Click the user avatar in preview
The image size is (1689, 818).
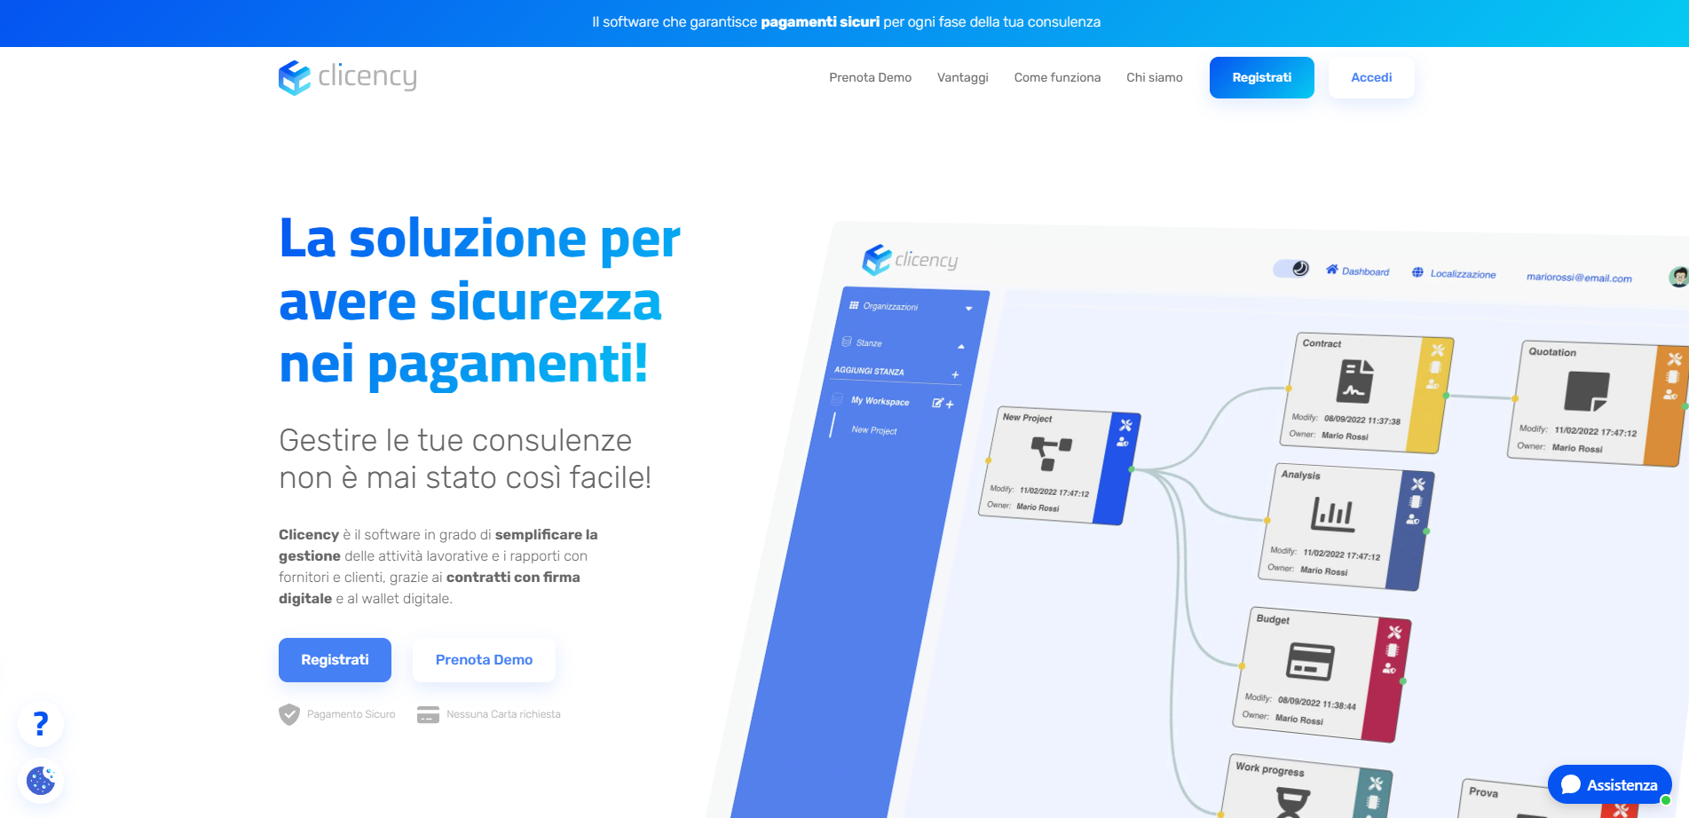pos(1678,277)
